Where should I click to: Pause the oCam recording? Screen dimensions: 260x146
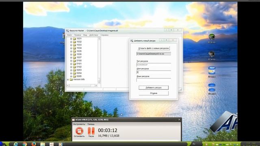(x=91, y=131)
